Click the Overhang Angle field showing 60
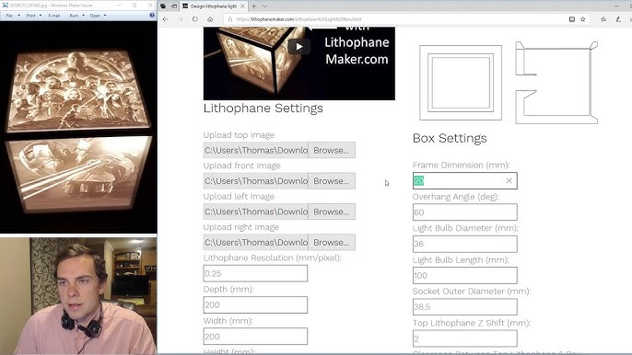This screenshot has height=355, width=632. point(464,212)
